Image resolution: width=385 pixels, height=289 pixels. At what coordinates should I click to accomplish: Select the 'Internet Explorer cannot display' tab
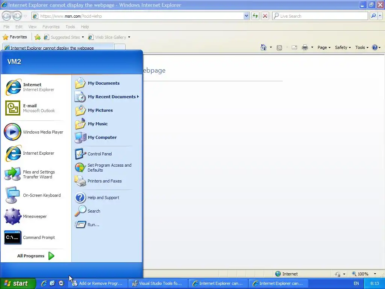pyautogui.click(x=58, y=47)
